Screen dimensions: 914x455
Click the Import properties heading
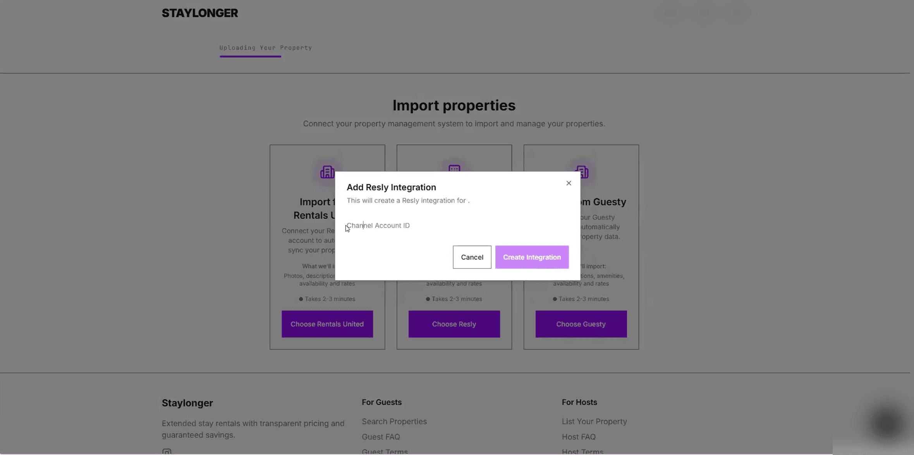[x=454, y=105]
